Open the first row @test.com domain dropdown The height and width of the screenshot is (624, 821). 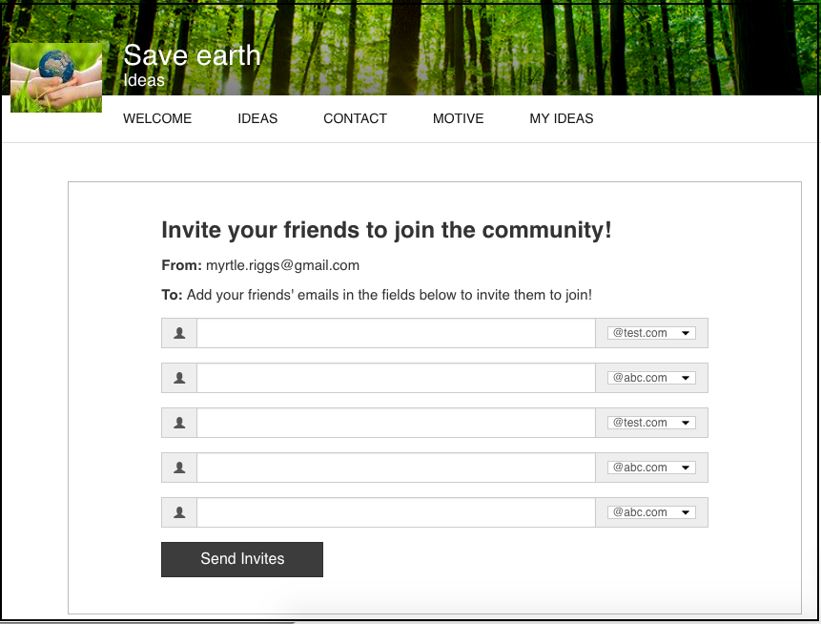(651, 333)
